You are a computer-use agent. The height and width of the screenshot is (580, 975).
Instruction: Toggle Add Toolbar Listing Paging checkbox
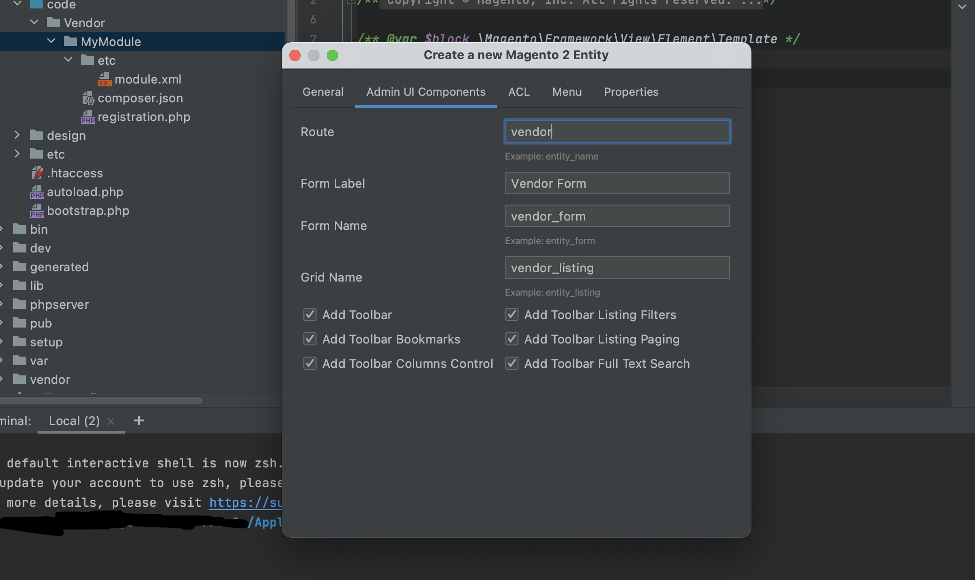511,339
